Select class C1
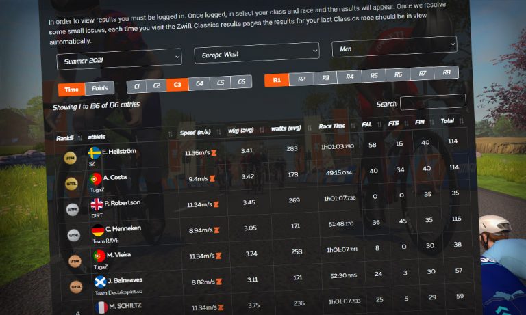 (x=136, y=86)
